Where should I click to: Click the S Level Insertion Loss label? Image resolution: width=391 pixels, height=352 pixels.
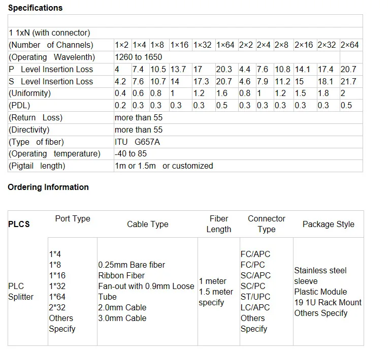[51, 81]
